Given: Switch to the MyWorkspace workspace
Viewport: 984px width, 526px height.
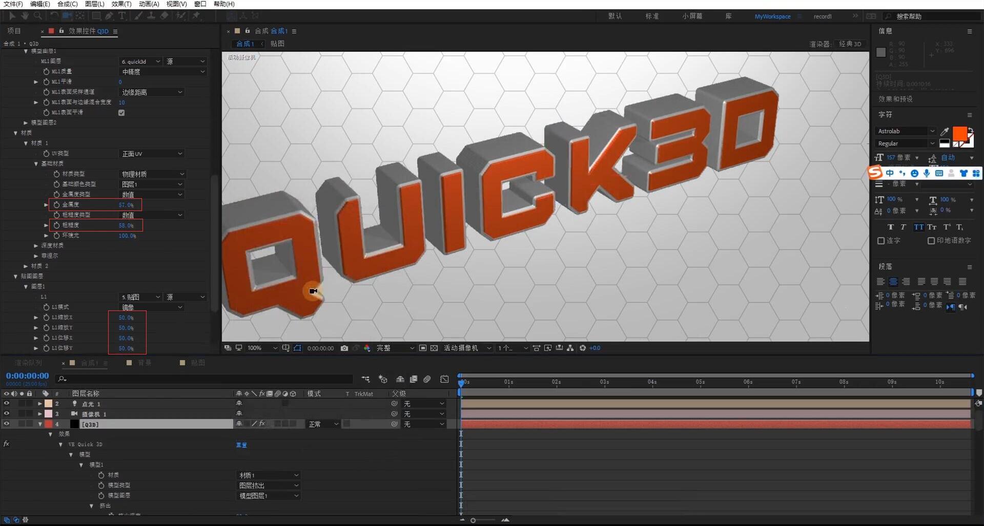Looking at the screenshot, I should 772,16.
